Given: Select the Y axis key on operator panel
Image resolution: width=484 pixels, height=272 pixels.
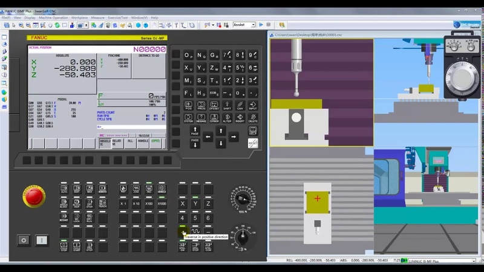Looking at the screenshot, I should click(195, 204).
